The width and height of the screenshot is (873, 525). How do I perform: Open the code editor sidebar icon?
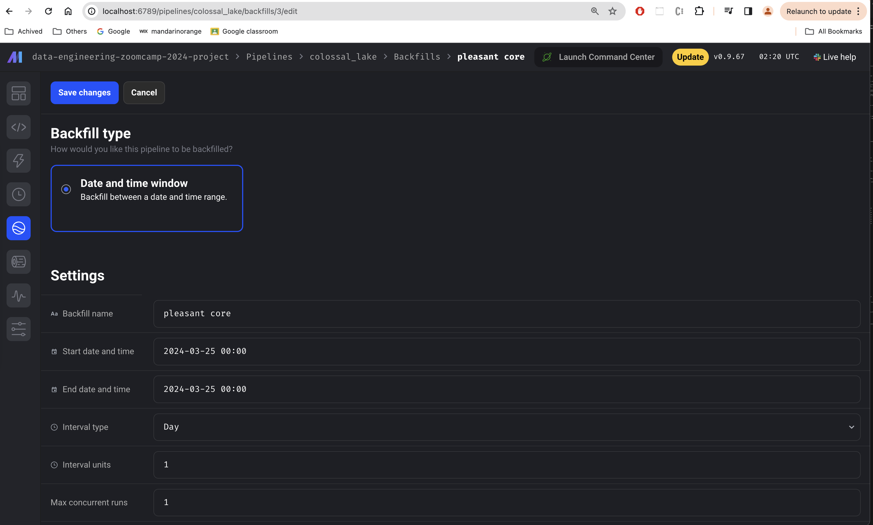(18, 127)
